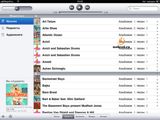The width and height of the screenshot is (160, 120).
Task: Open artist Bara Brost
Action: [97, 92]
